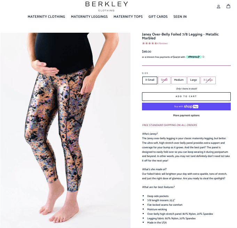237x228 pixels.
Task: Open the Maternity Tops menu
Action: click(x=128, y=17)
